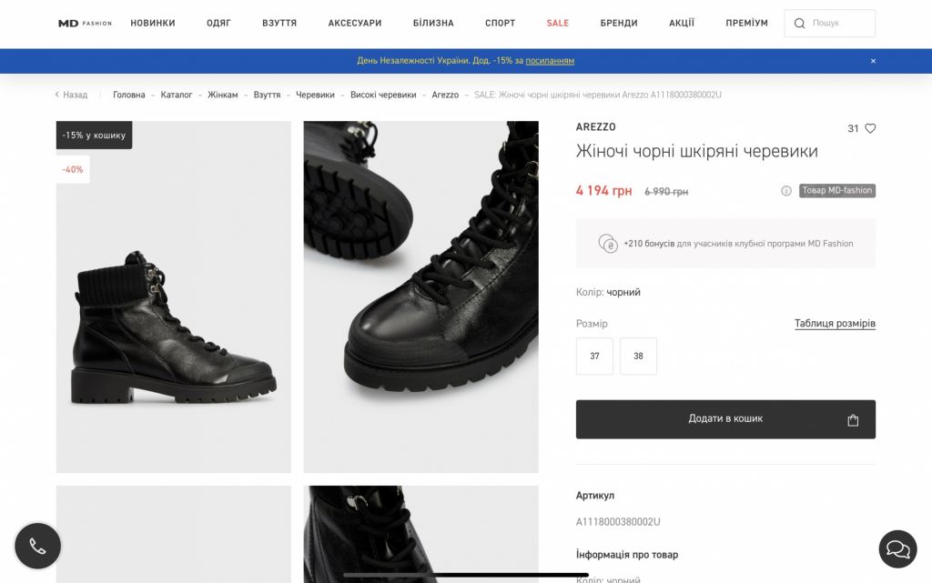Add product to favorites with heart icon
This screenshot has height=583, width=932.
pos(870,128)
